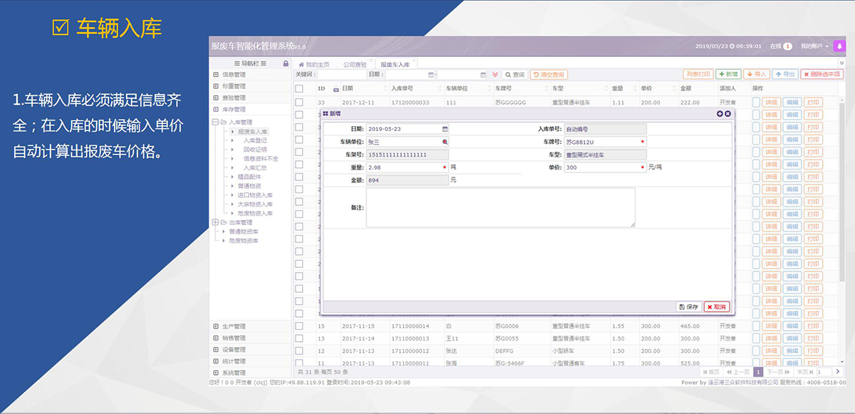Viewport: 855px width, 414px height.
Task: Tick checkbox for row ID 13
Action: click(x=299, y=338)
